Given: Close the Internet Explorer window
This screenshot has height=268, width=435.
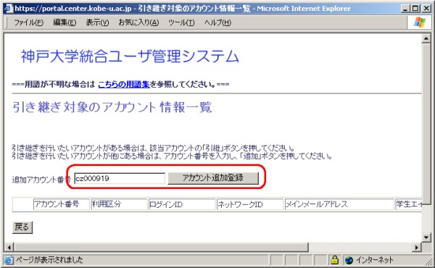Looking at the screenshot, I should point(426,9).
